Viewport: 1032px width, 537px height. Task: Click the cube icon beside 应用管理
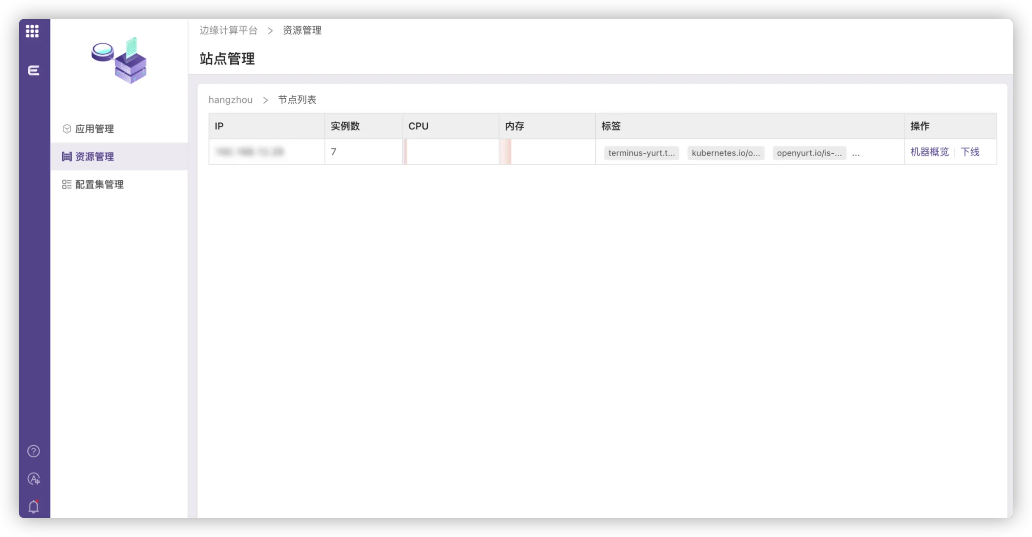click(67, 129)
